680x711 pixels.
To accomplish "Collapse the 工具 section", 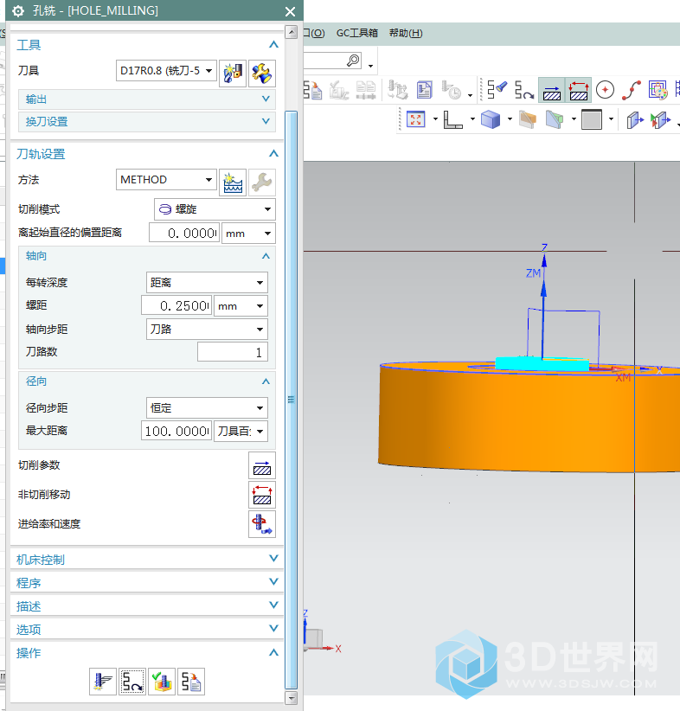I will (273, 44).
